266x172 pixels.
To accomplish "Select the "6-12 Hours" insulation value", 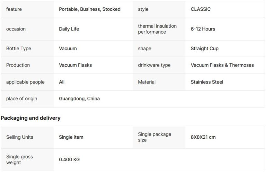I will [203, 29].
